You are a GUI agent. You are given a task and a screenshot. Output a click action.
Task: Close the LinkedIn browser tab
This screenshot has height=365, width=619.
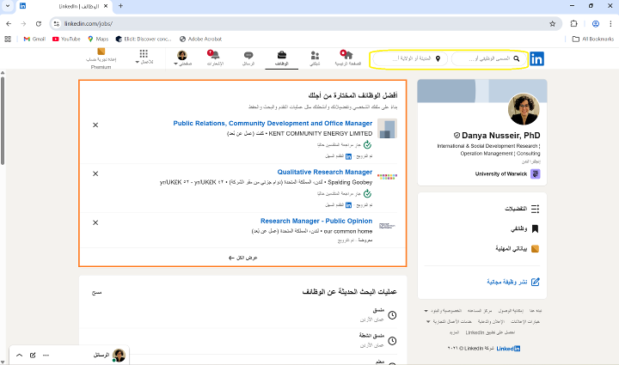pos(106,6)
